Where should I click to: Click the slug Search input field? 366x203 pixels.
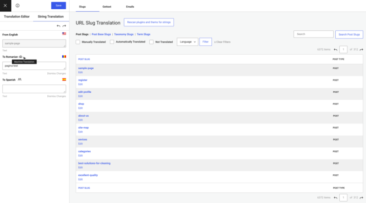313,34
